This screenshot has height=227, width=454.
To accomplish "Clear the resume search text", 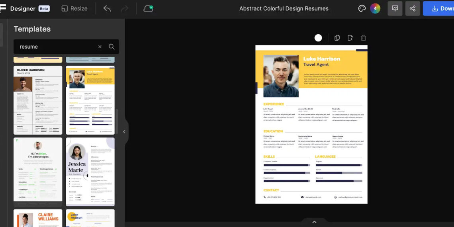I will 100,47.
